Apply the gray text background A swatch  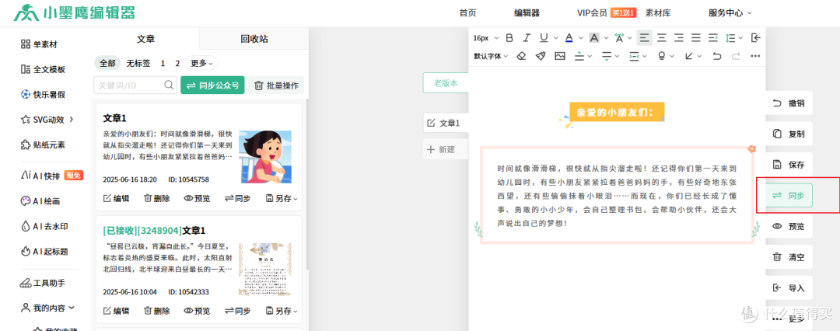click(593, 37)
